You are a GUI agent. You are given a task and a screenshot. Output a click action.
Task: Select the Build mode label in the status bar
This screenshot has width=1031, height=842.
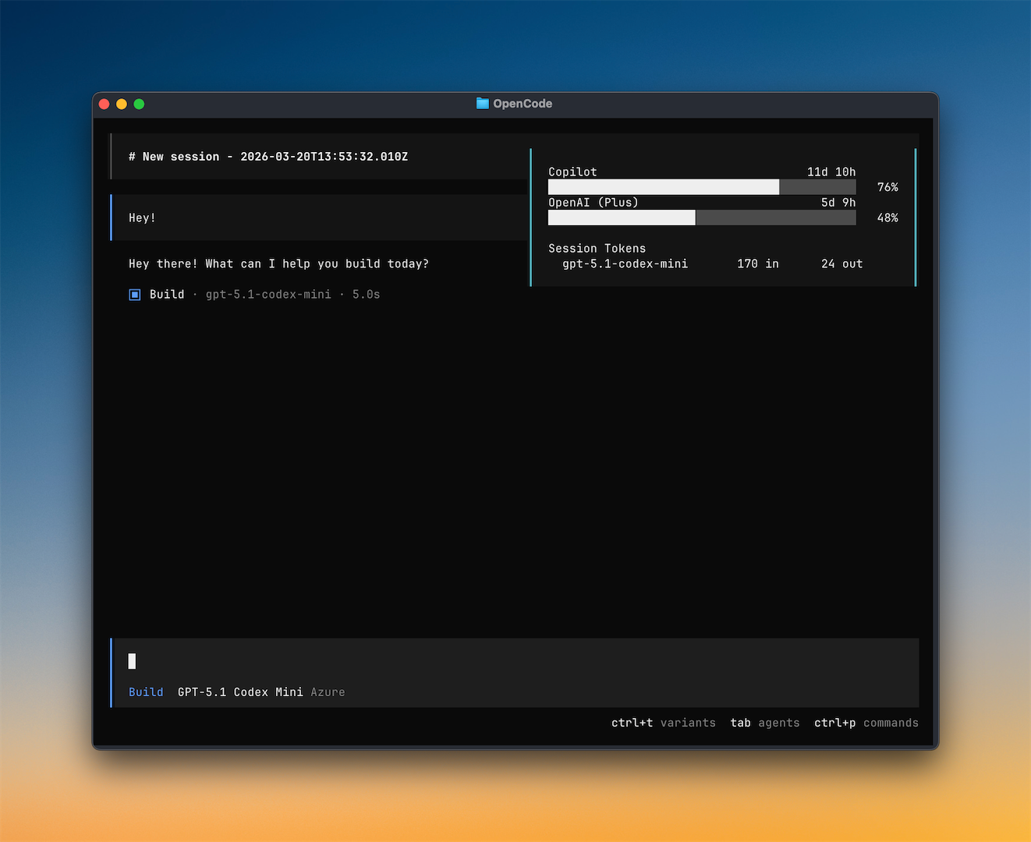pos(146,692)
